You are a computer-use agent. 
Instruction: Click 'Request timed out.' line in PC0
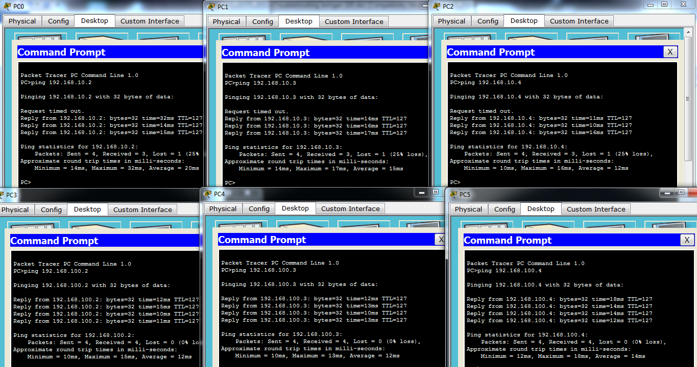pos(53,111)
